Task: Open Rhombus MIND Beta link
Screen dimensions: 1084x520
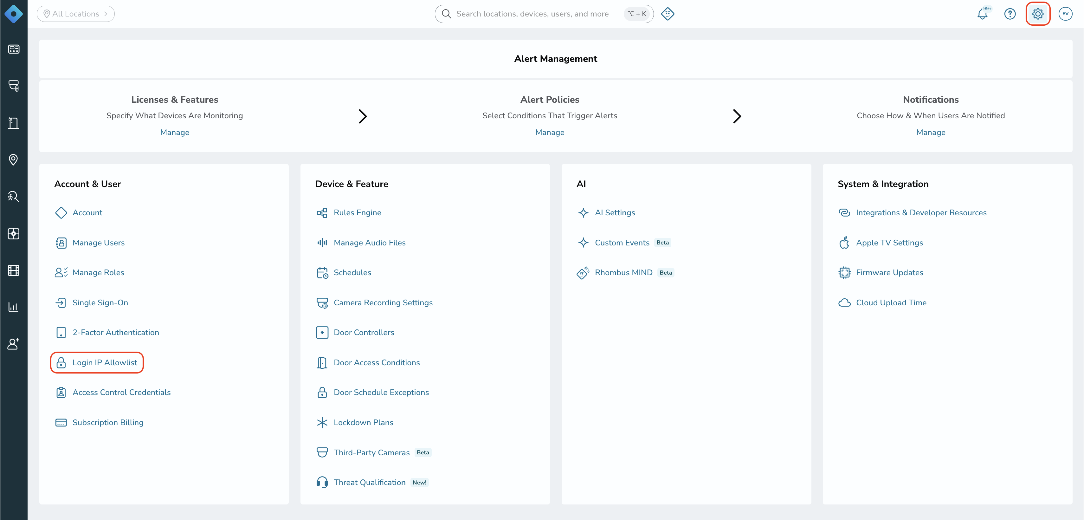Action: tap(625, 272)
